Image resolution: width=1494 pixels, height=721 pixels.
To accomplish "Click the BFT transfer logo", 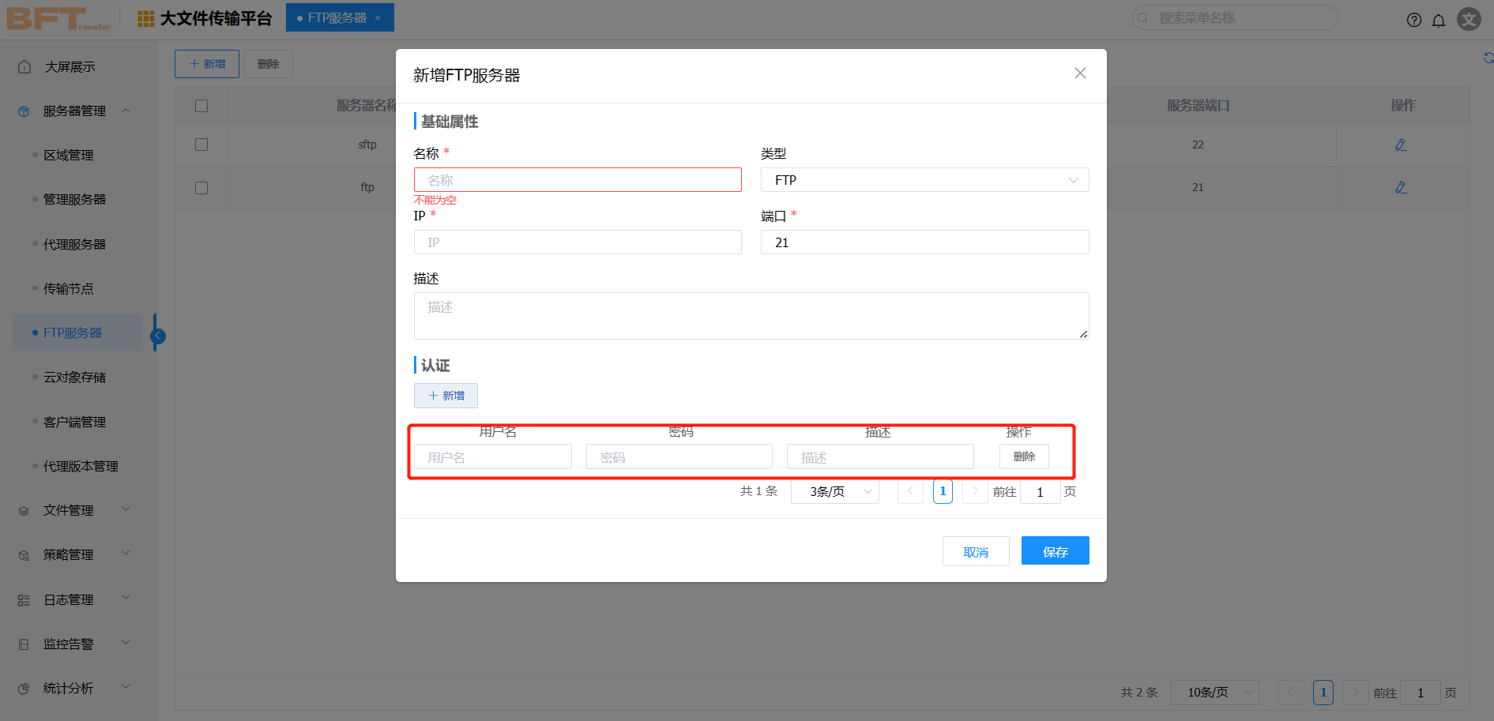I will 58,18.
